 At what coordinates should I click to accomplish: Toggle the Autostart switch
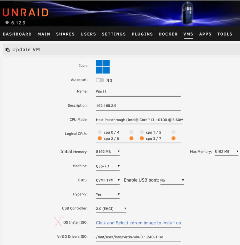point(100,80)
